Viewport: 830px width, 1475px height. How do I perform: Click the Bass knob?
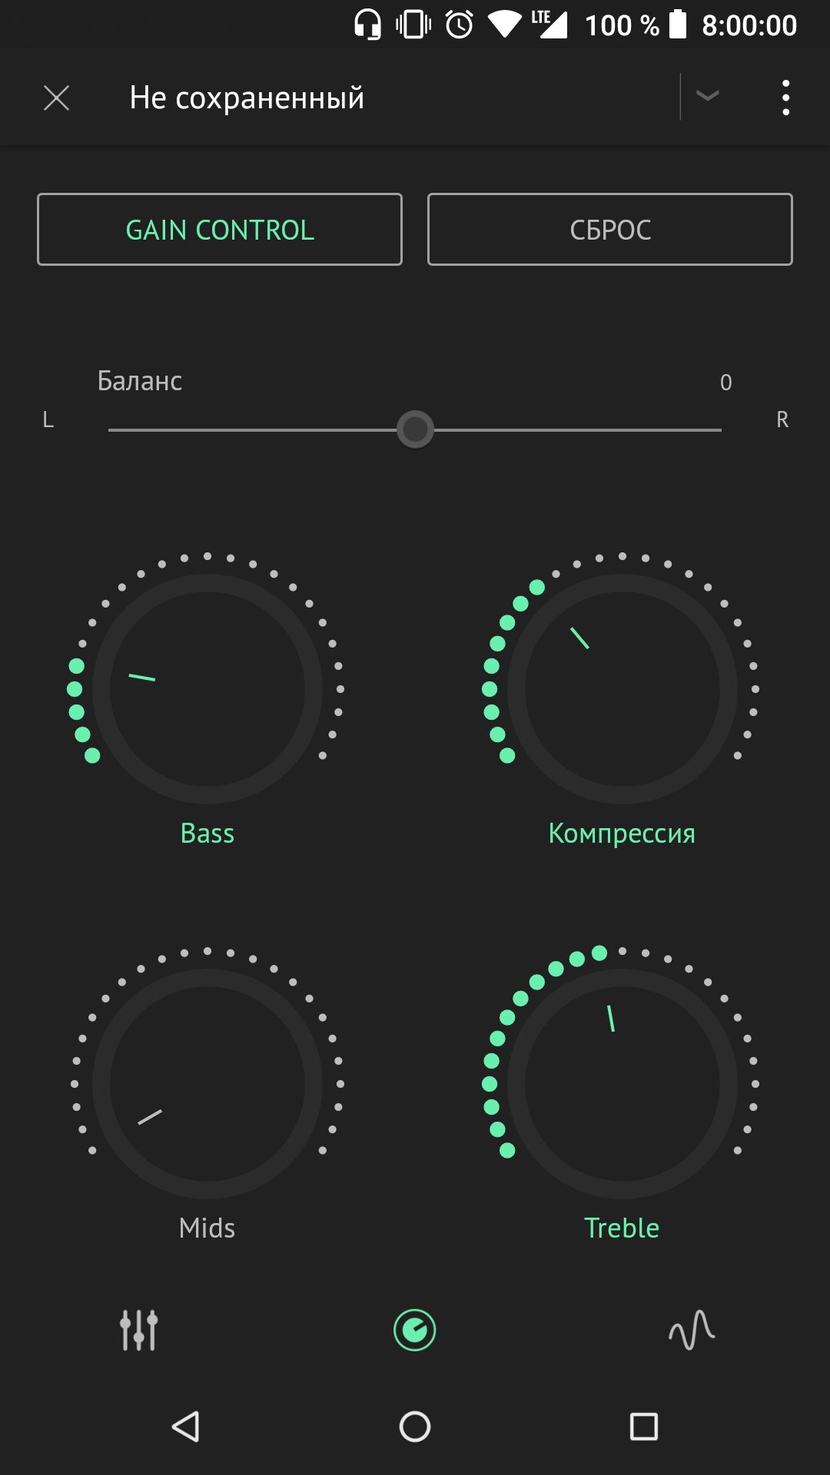pos(207,689)
